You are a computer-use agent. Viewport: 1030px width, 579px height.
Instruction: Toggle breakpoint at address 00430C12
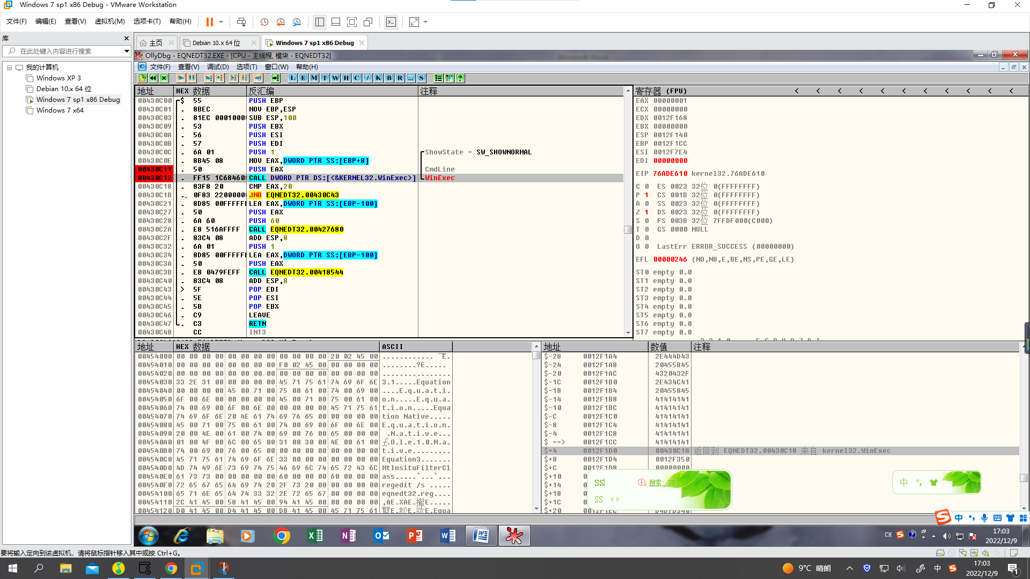[x=154, y=178]
